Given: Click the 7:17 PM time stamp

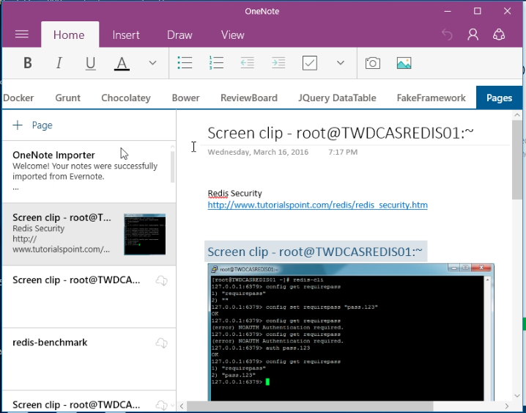Looking at the screenshot, I should pyautogui.click(x=343, y=152).
